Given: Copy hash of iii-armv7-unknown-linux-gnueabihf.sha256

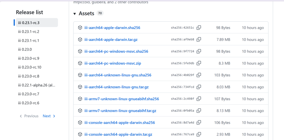Looking at the screenshot, I should coord(199,99).
